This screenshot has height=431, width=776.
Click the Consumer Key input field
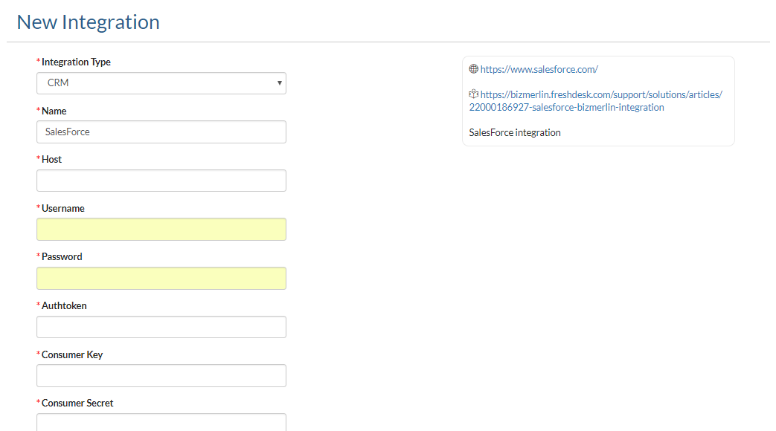(x=161, y=376)
